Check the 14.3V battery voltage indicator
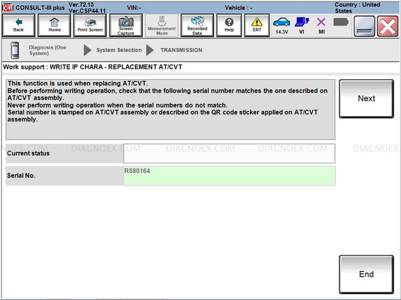Viewport: 401px width, 300px height. click(282, 25)
